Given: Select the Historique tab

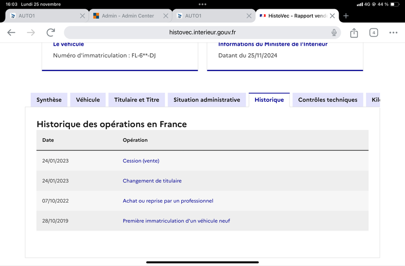Looking at the screenshot, I should tap(269, 100).
